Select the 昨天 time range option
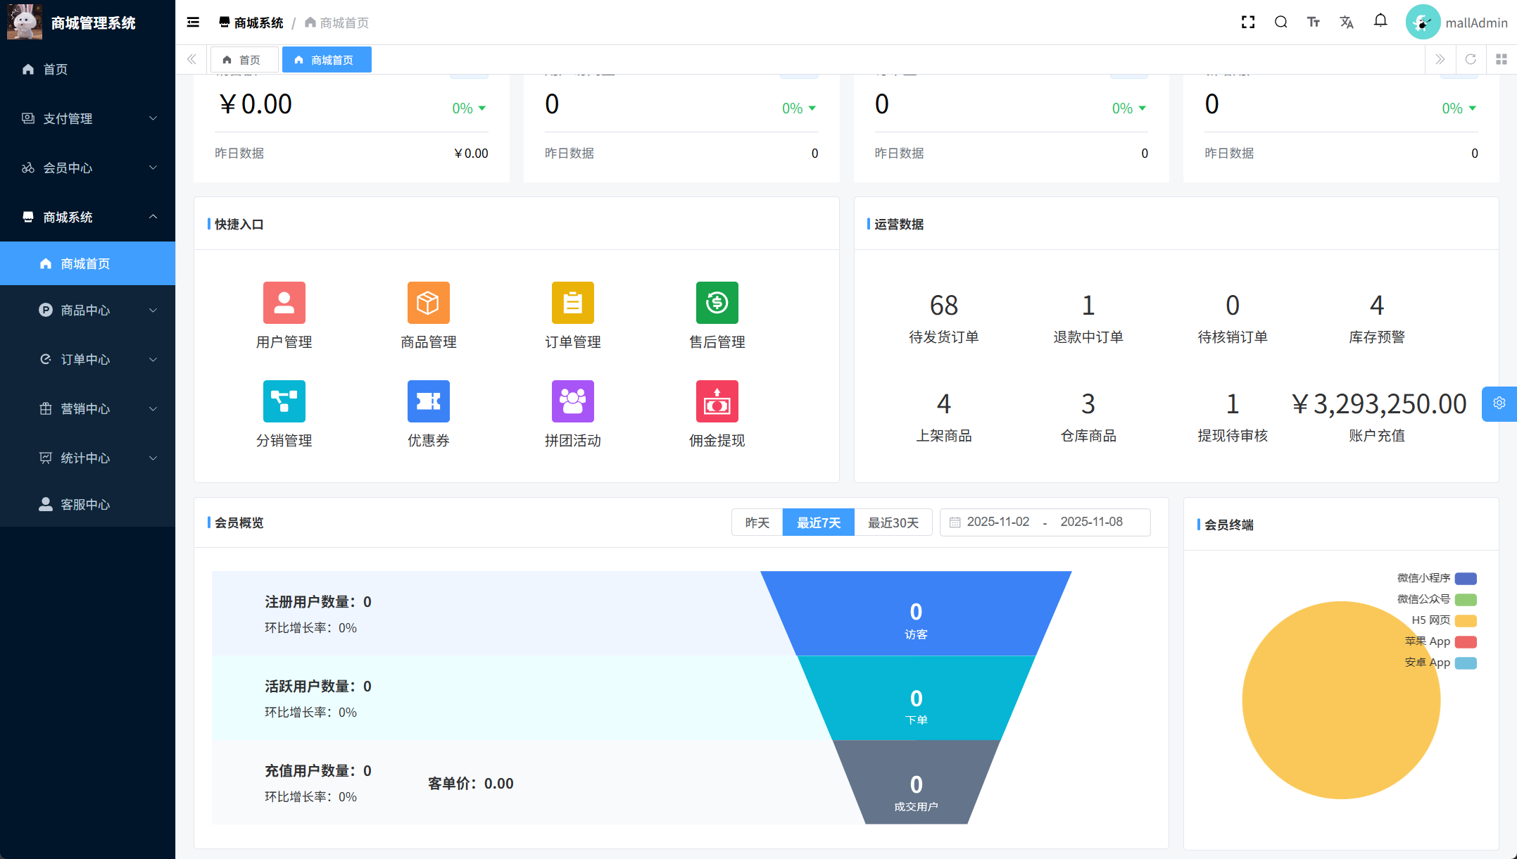 [x=757, y=522]
